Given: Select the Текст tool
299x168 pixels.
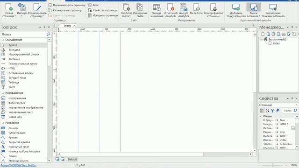Looking at the screenshot, I should tap(24, 87).
